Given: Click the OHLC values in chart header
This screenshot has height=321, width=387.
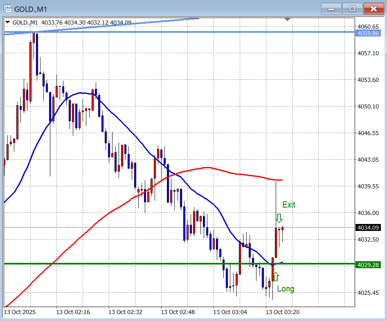Looking at the screenshot, I should (x=86, y=22).
